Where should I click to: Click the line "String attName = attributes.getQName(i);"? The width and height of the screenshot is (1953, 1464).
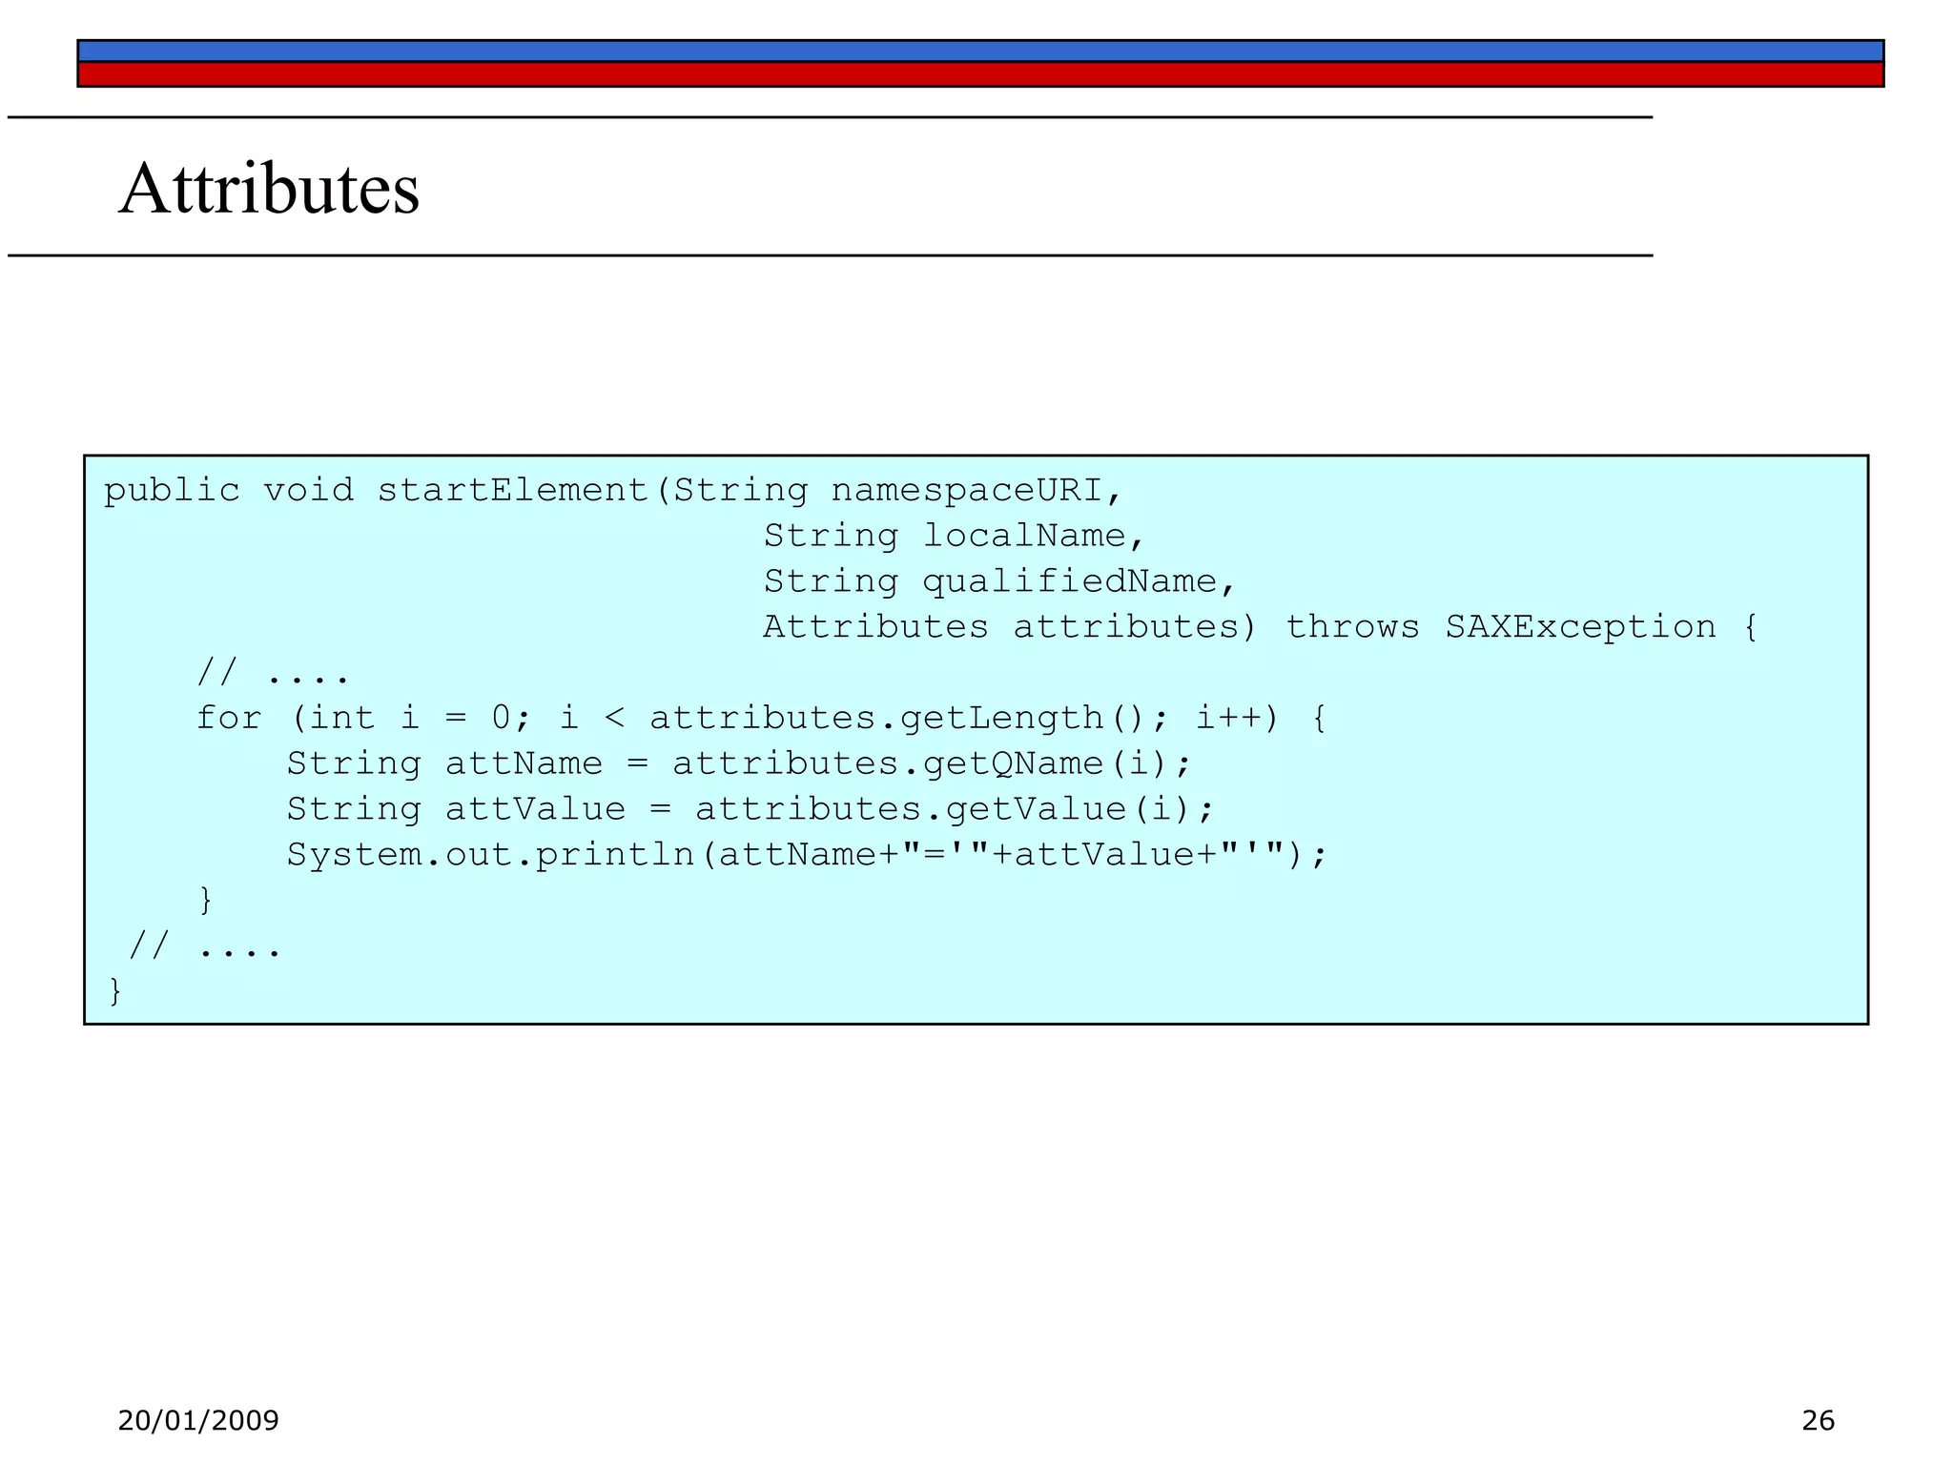click(x=739, y=764)
